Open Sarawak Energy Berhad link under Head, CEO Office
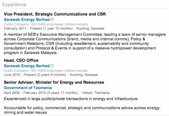The width and height of the screenshot is (169, 116). 27,66
